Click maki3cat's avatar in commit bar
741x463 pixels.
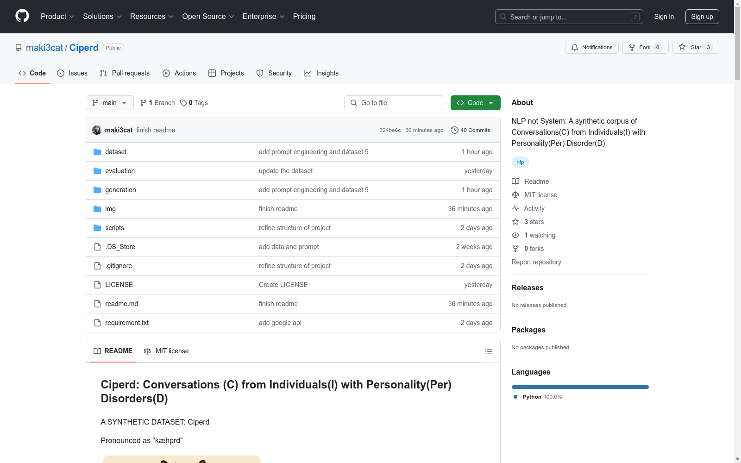coord(97,130)
